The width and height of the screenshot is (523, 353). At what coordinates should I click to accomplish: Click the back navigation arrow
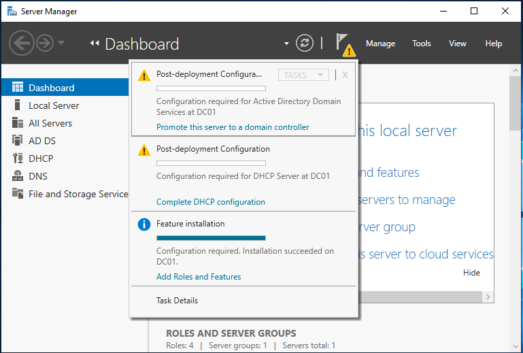pyautogui.click(x=21, y=43)
